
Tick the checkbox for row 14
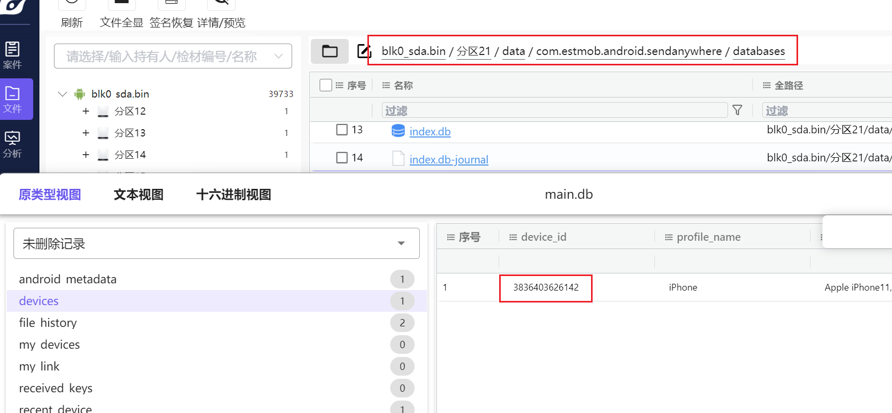(x=341, y=158)
